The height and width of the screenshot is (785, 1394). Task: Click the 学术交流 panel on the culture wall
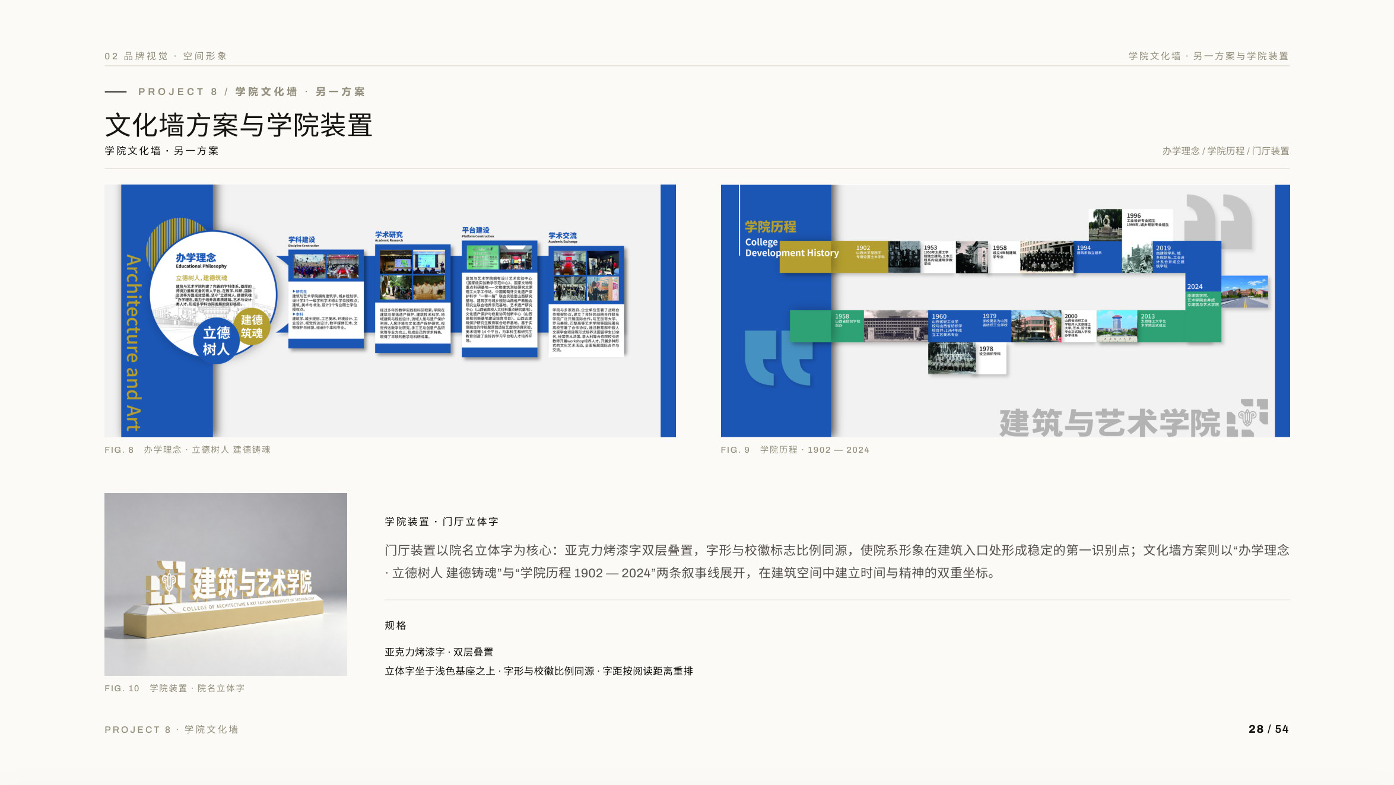[586, 295]
